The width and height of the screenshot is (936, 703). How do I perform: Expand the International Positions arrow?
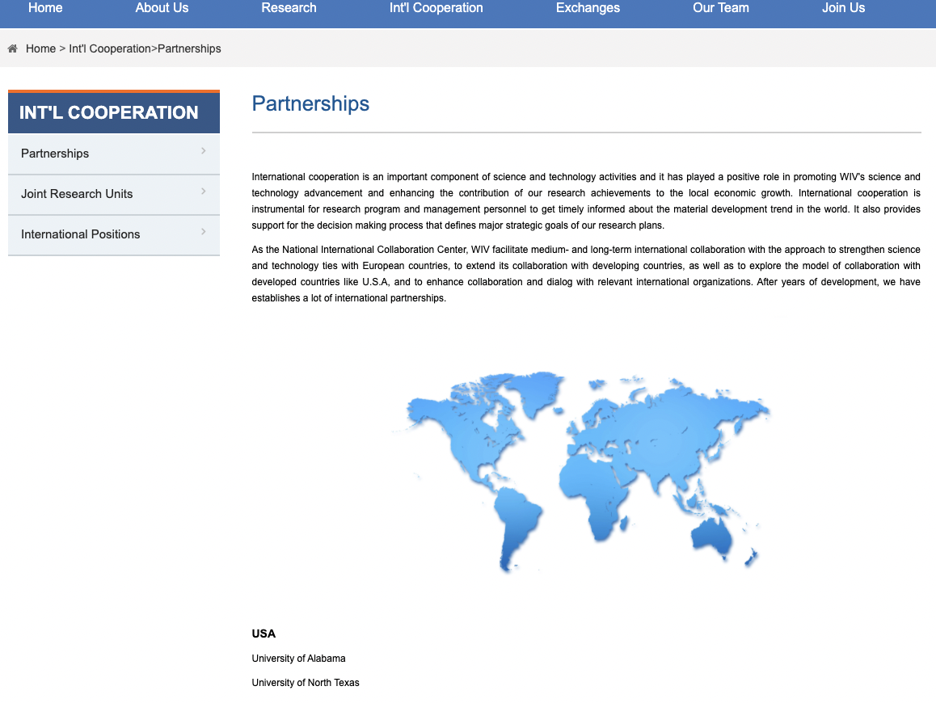(x=204, y=232)
